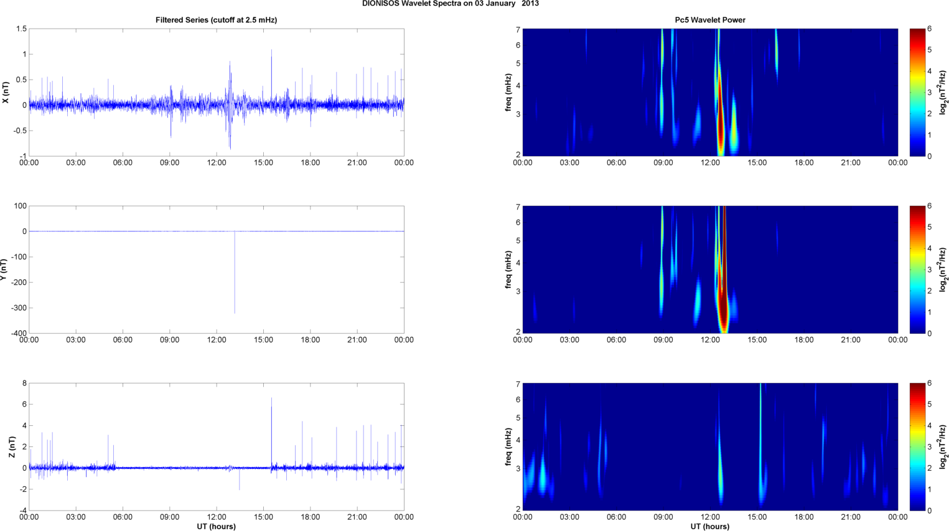Pick the top spectrogram's colorbar
This screenshot has height=531, width=949.
[917, 92]
